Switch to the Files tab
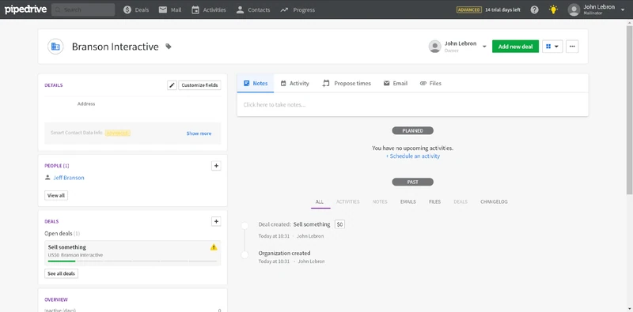The width and height of the screenshot is (633, 312). click(430, 84)
